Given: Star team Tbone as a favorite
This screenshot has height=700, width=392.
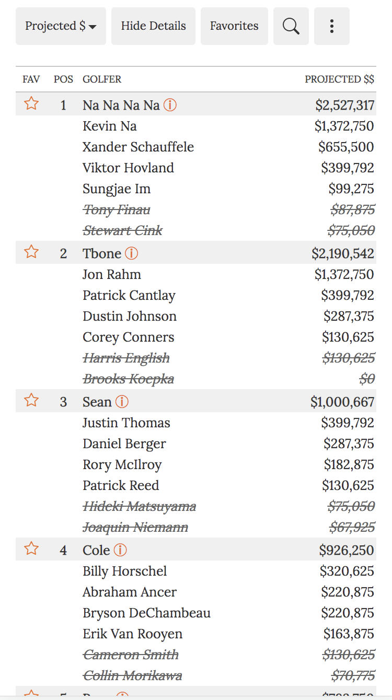Looking at the screenshot, I should [31, 252].
